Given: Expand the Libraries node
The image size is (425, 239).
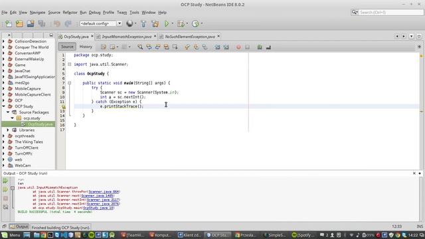Looking at the screenshot, I should 8,130.
